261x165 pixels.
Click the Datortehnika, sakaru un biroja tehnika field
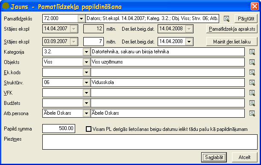point(167,52)
